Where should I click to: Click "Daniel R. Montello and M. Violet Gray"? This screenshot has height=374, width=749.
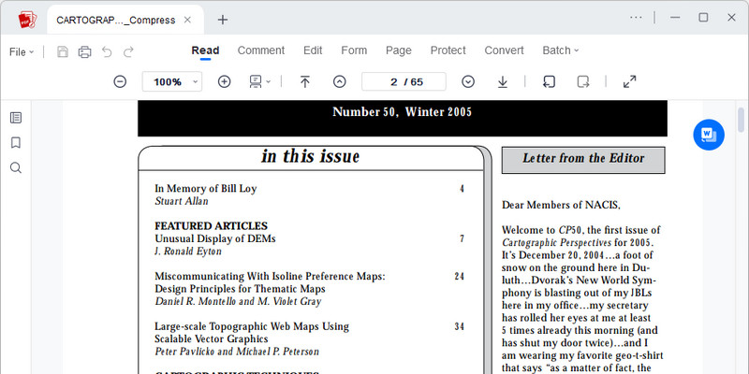coord(238,301)
